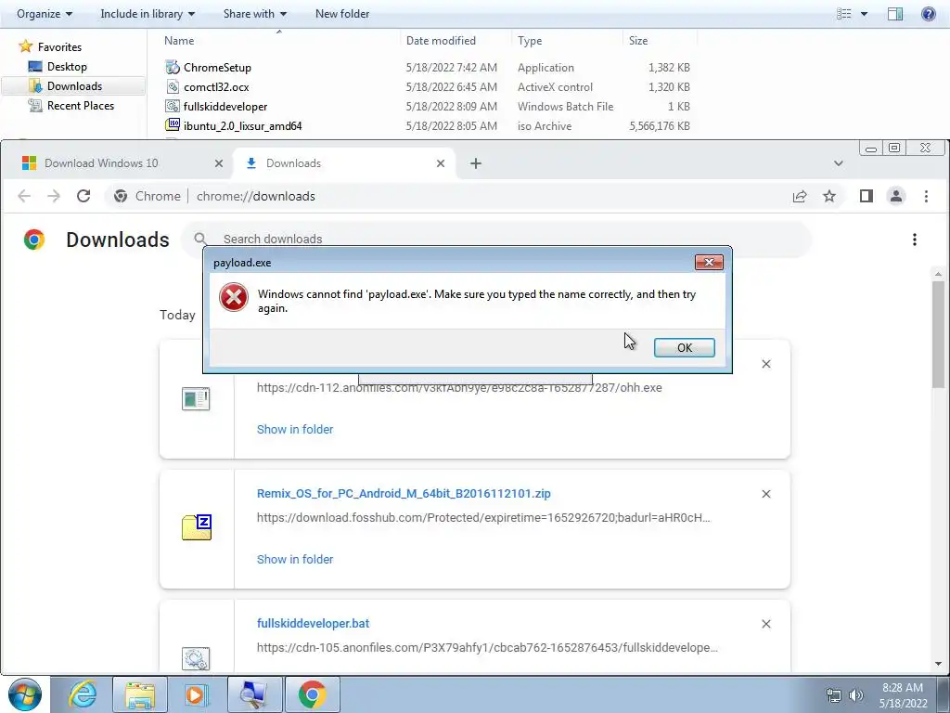
Task: Open Share with dropdown in Explorer
Action: [254, 13]
